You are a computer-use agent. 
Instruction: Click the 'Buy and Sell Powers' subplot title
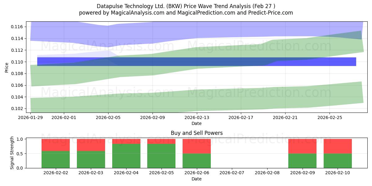tap(197, 133)
